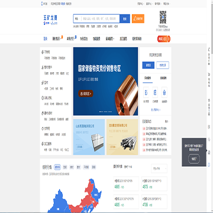Click the bottom blue icon in the floating right sidebar

209,164
